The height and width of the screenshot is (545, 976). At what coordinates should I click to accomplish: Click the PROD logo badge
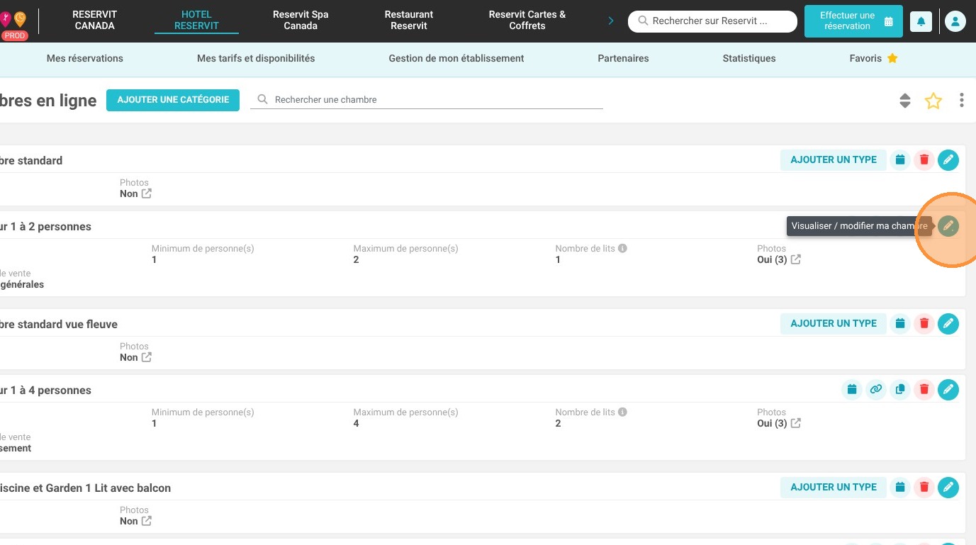[14, 35]
